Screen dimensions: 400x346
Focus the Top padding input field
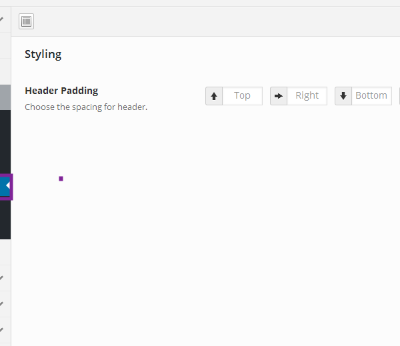tap(242, 96)
